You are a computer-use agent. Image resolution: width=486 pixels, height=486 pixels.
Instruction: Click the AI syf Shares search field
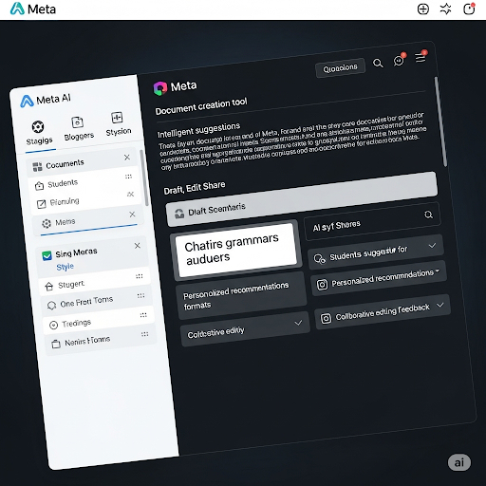[372, 221]
